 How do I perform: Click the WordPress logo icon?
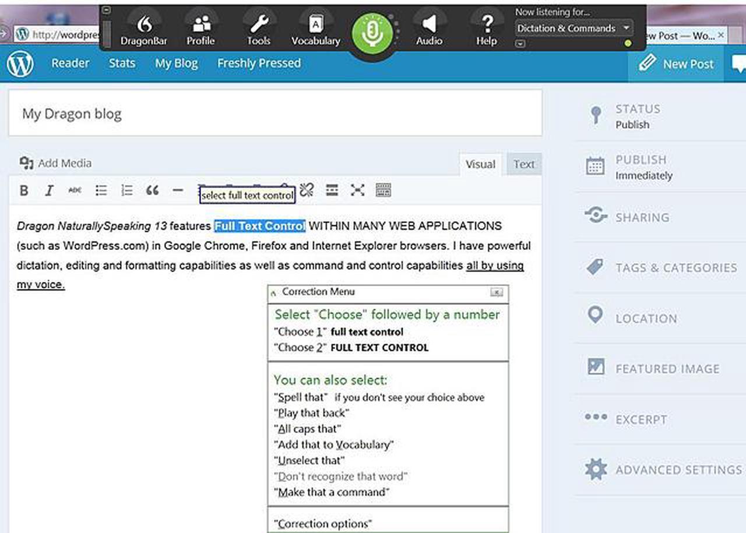point(20,63)
